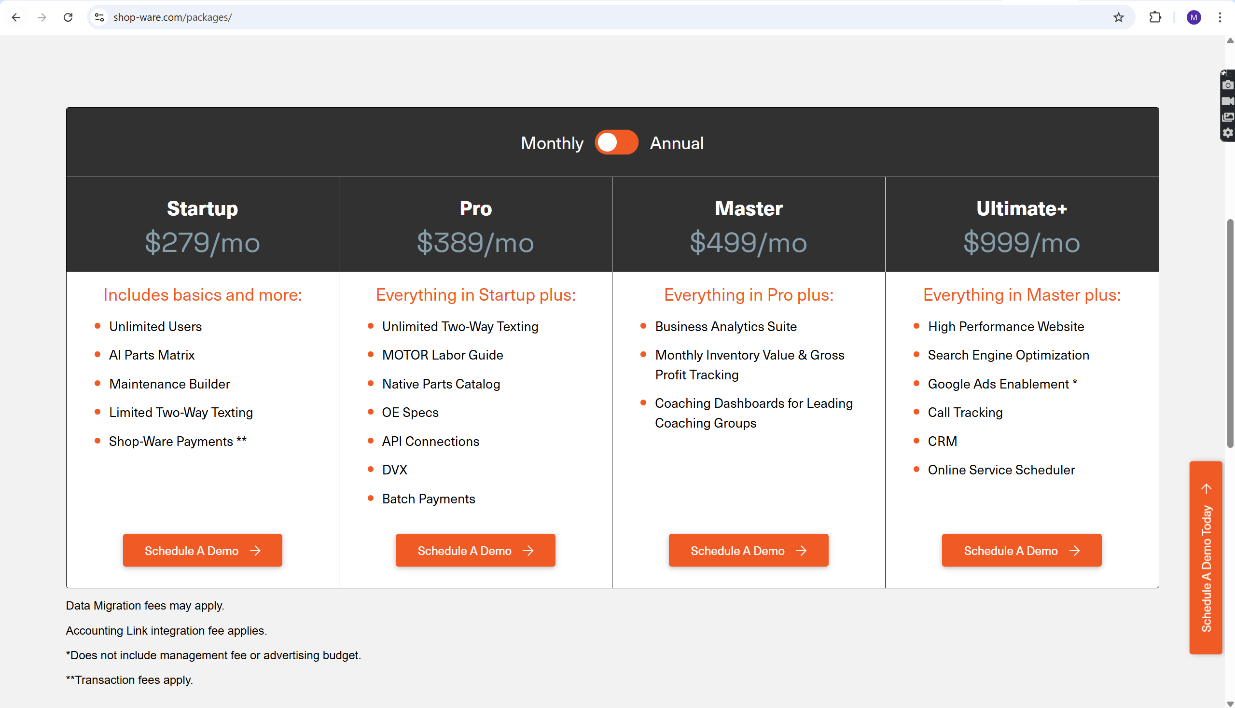Schedule a demo for Master plan
1235x708 pixels.
point(749,551)
